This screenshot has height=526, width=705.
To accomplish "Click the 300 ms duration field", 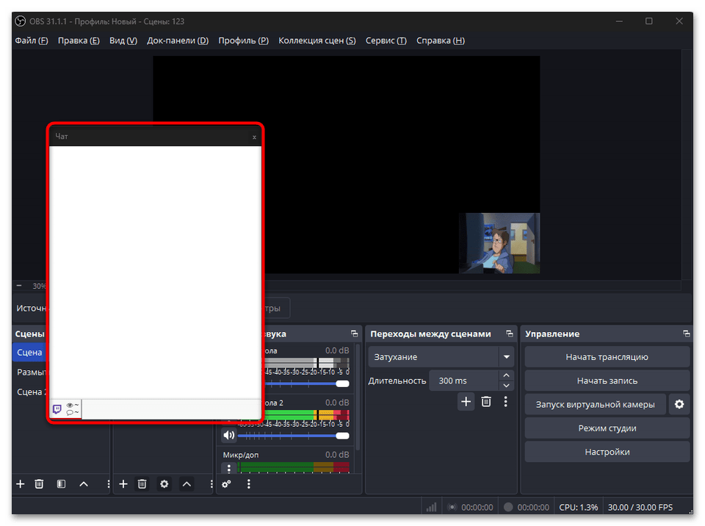I will click(463, 381).
